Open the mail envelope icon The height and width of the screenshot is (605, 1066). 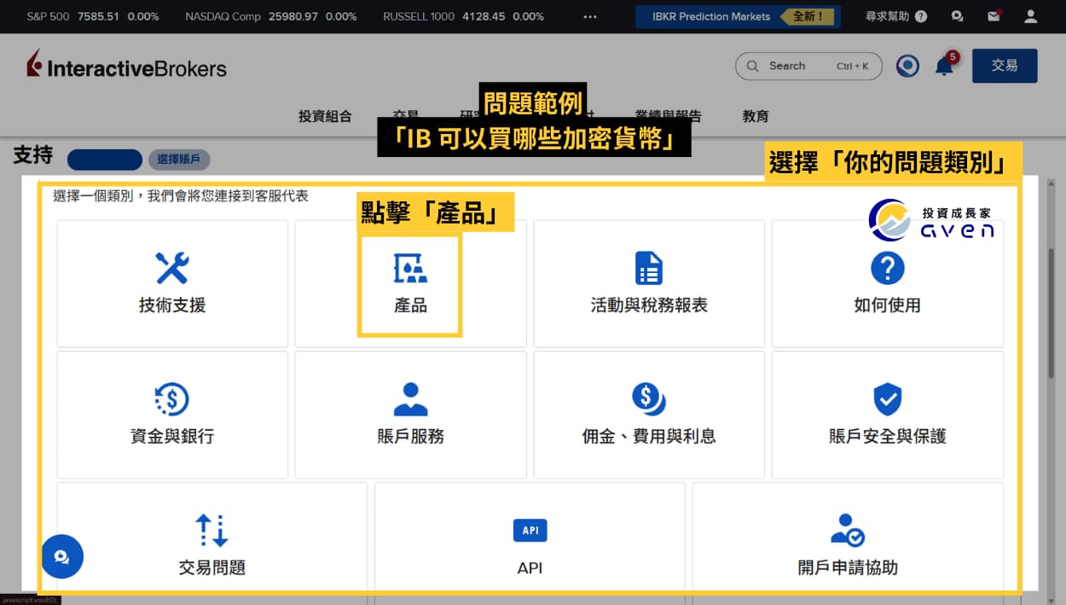994,16
